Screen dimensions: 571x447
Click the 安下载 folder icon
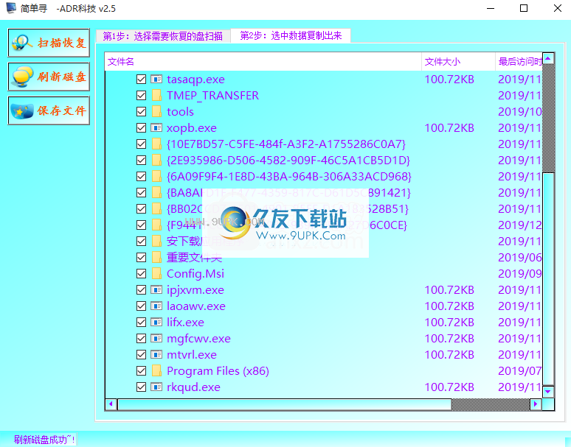click(x=156, y=242)
